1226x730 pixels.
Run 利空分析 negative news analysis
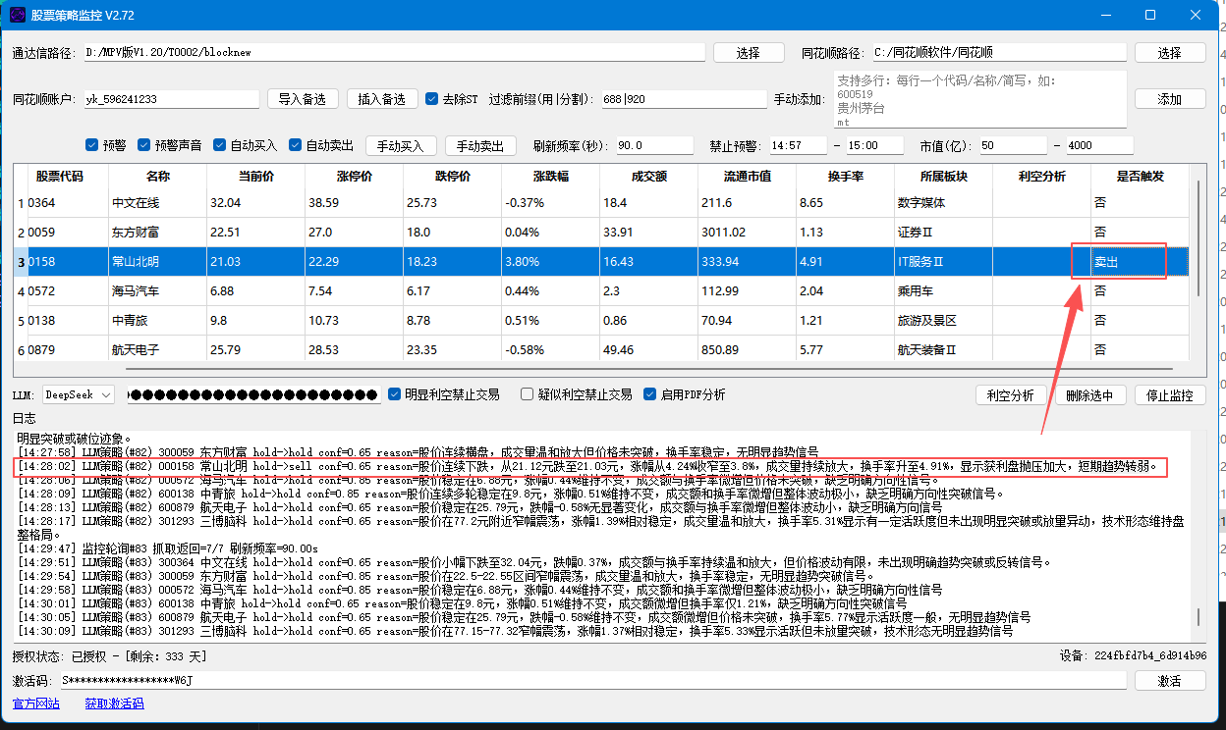point(1011,393)
